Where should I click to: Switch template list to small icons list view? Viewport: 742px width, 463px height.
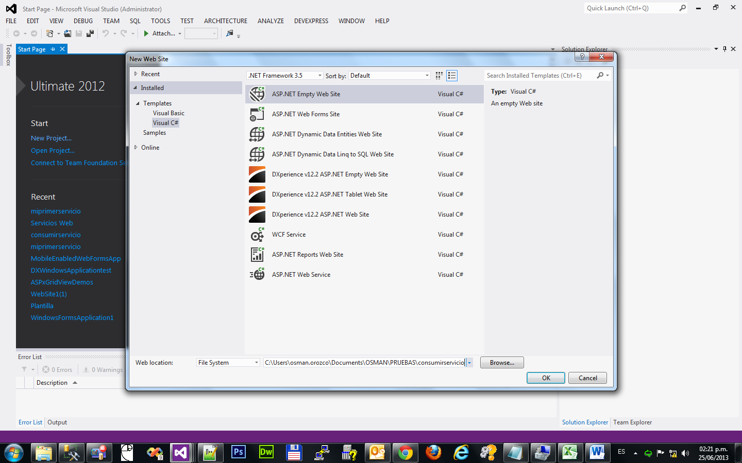(452, 76)
